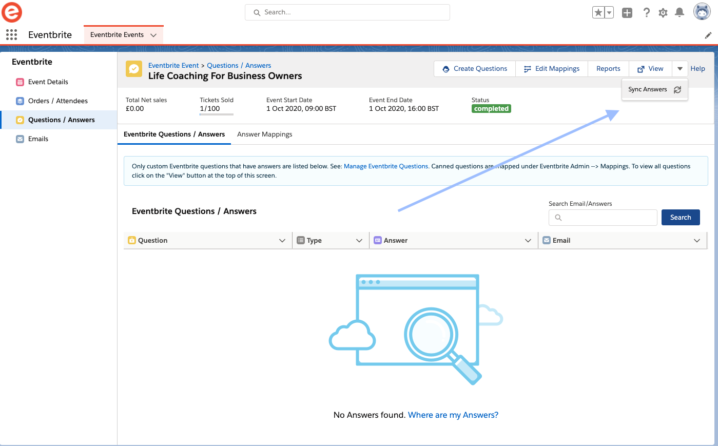Click the Type column header icon

pyautogui.click(x=301, y=240)
